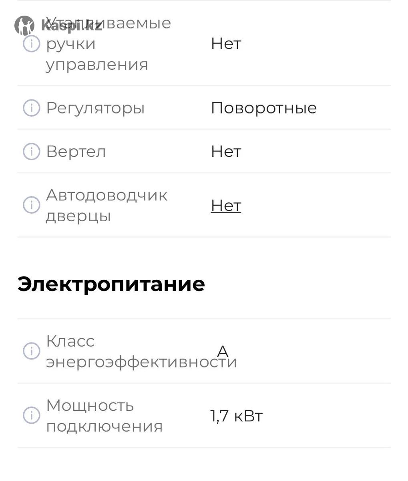The image size is (408, 481).
Task: Select the Регуляторы label
Action: 95,108
